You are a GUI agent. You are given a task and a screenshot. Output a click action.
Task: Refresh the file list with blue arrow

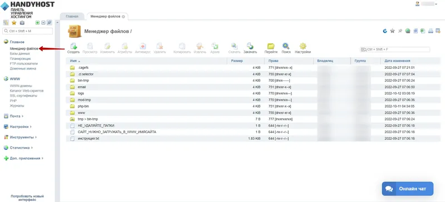(385, 31)
